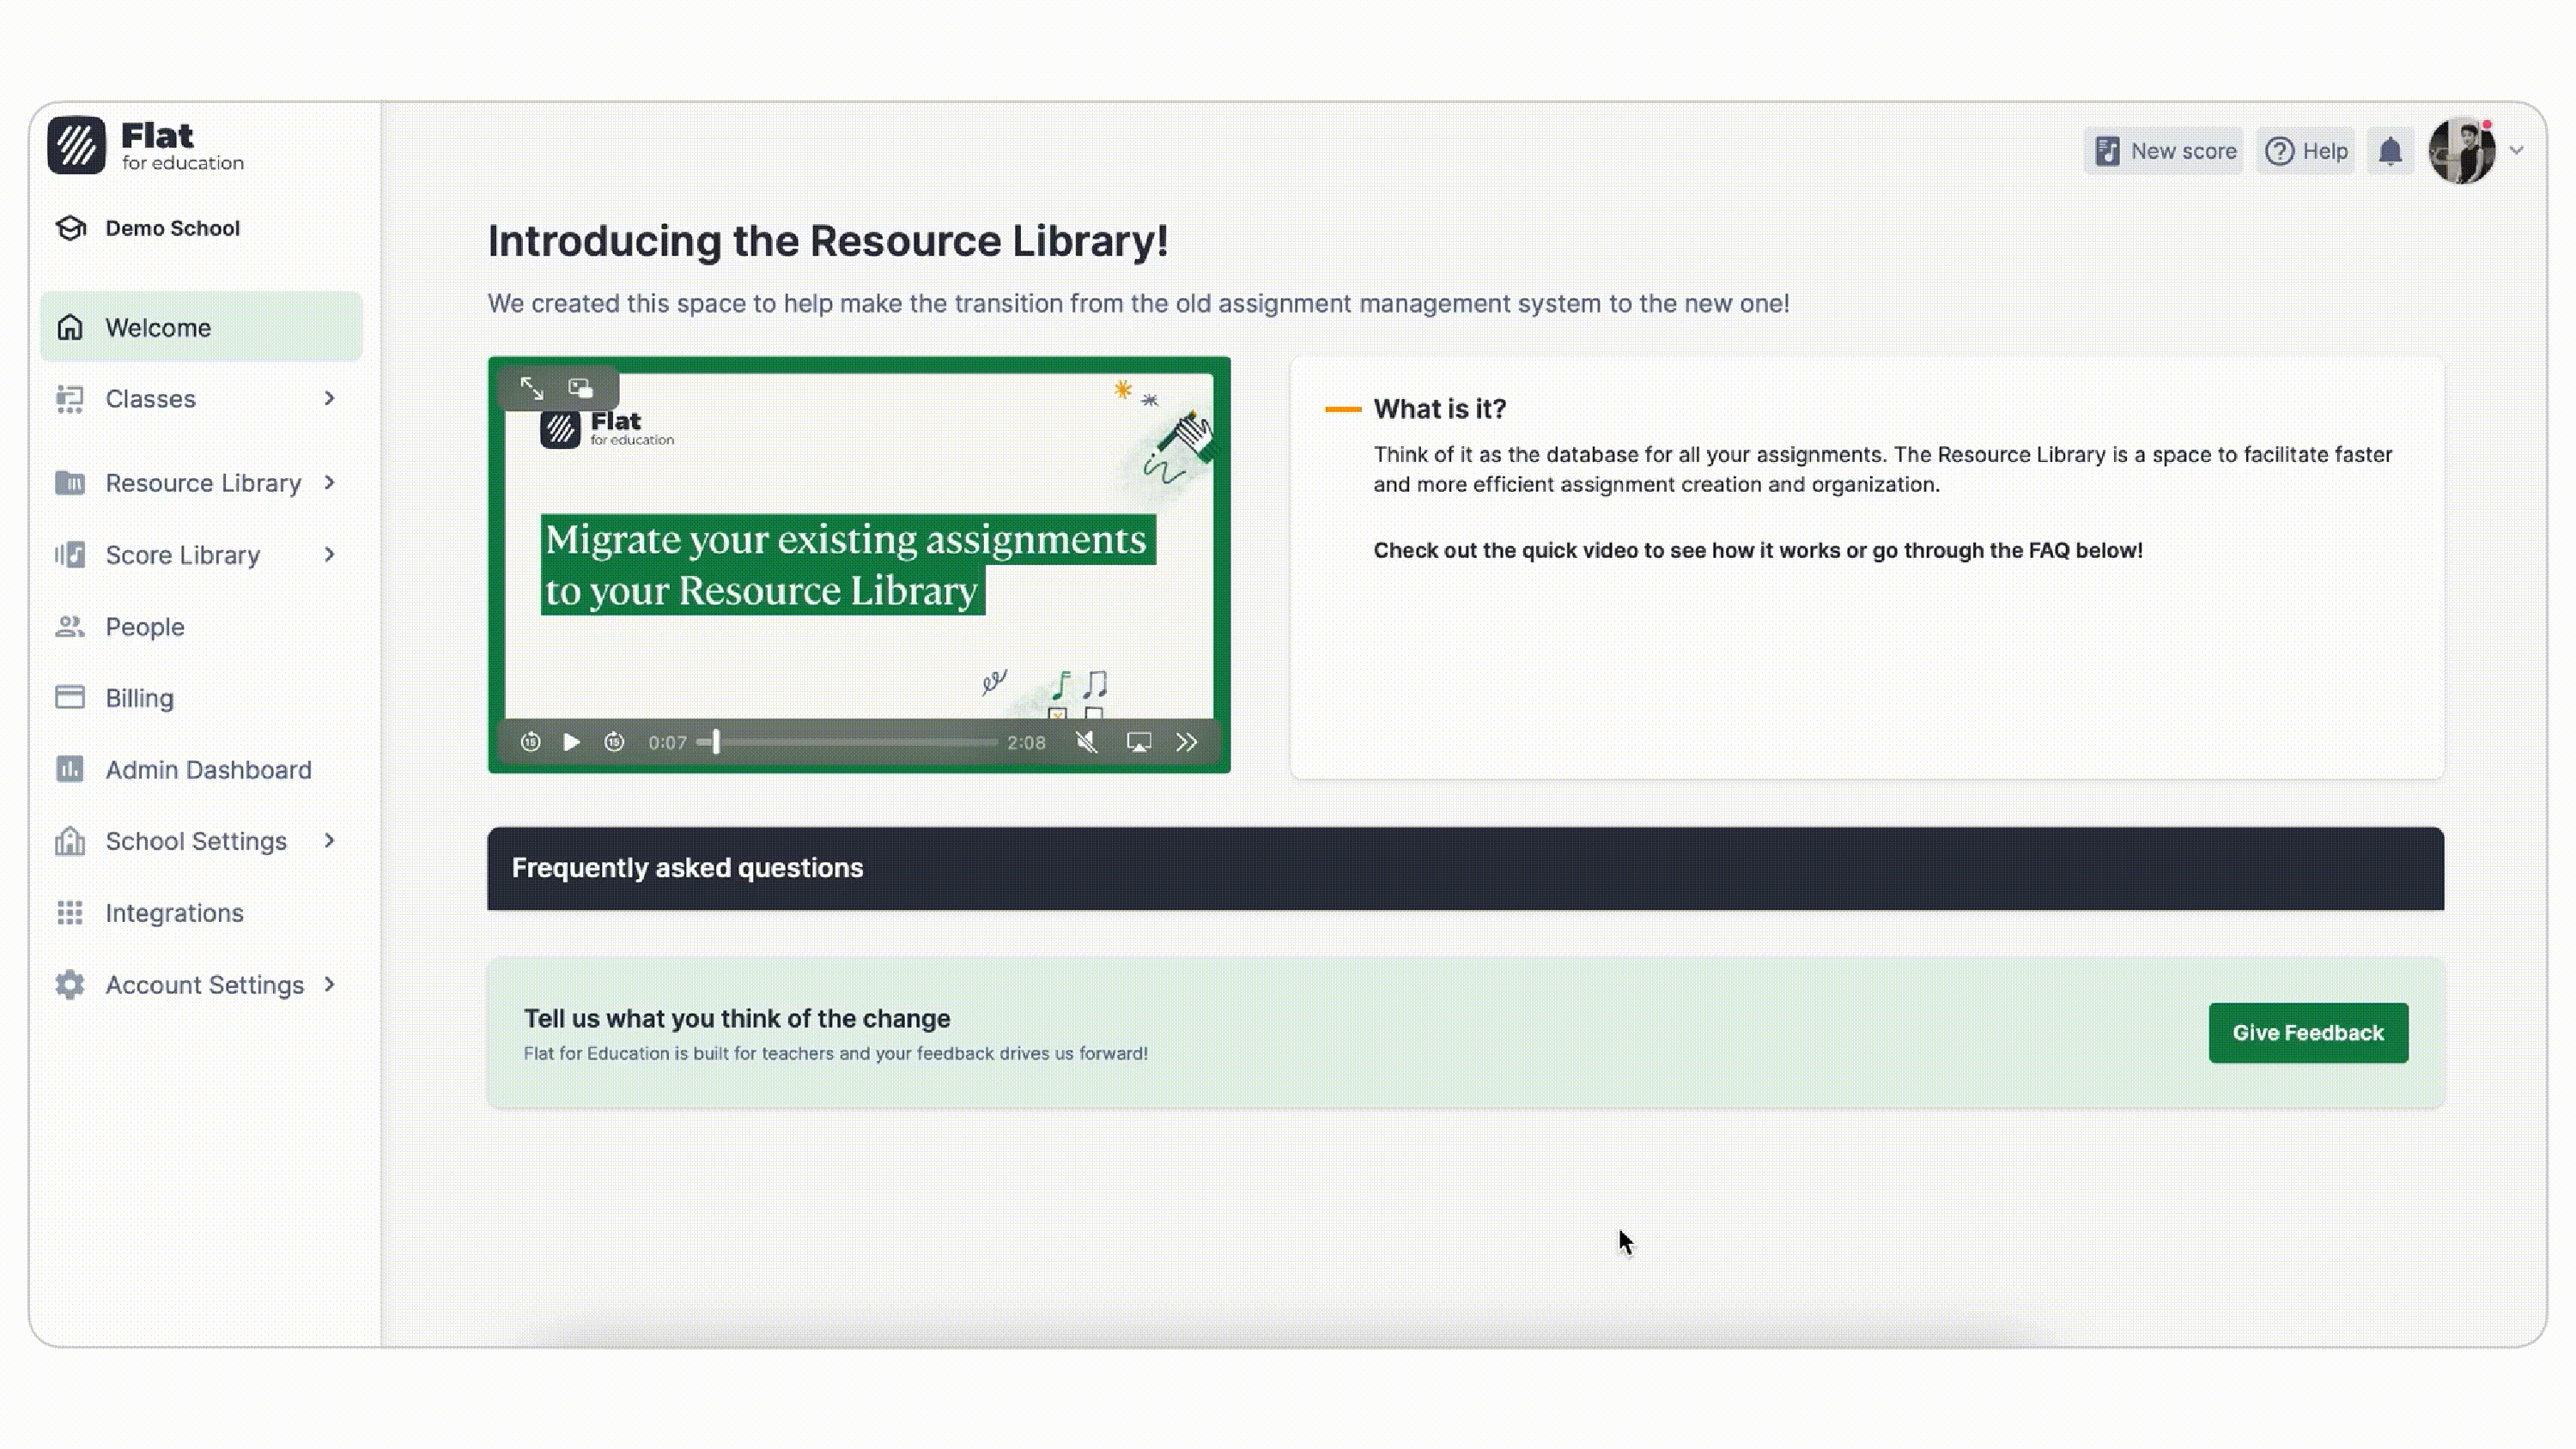
Task: Click the Integrations grid icon
Action: point(70,913)
